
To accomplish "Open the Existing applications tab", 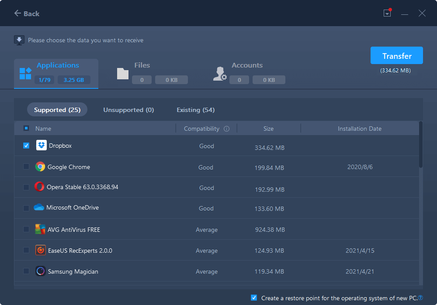I will click(195, 109).
